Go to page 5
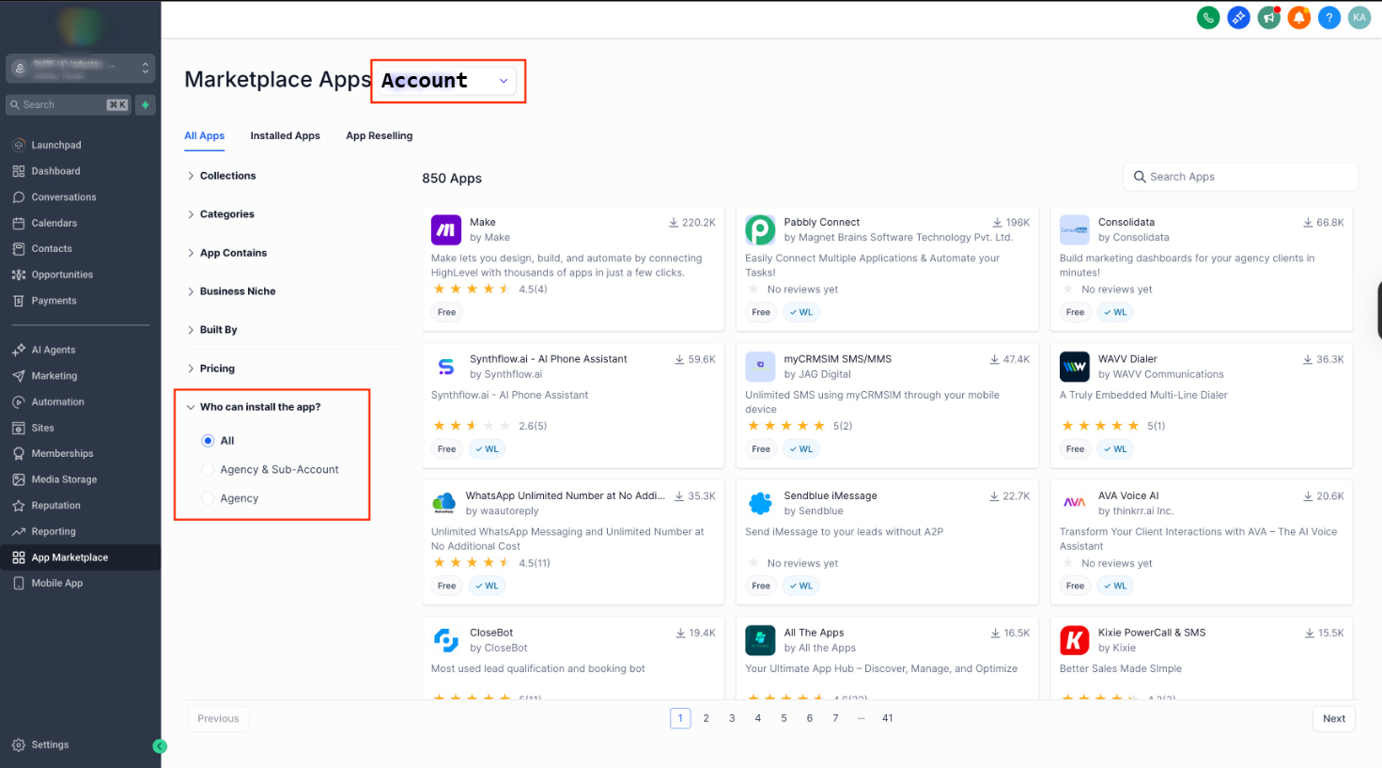Image resolution: width=1382 pixels, height=768 pixels. point(784,718)
